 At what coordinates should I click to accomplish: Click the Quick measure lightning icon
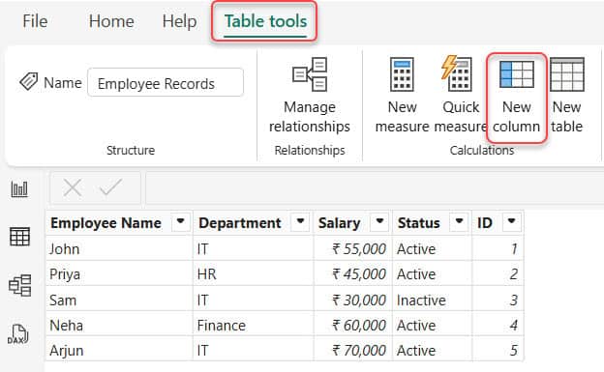[457, 73]
